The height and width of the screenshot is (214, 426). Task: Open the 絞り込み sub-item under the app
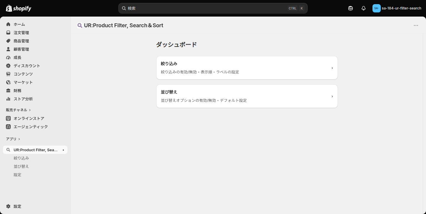[x=35, y=158]
